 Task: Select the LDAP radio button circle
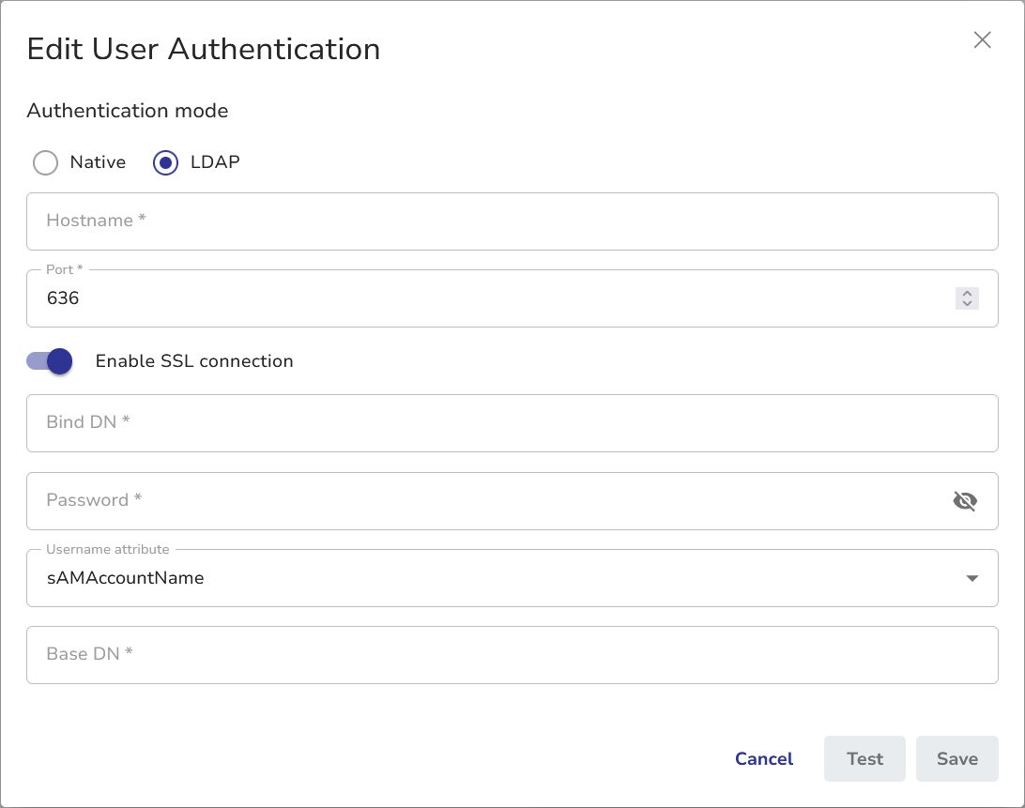(165, 163)
